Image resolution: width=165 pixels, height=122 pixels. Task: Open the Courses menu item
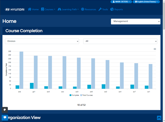pyautogui.click(x=48, y=9)
